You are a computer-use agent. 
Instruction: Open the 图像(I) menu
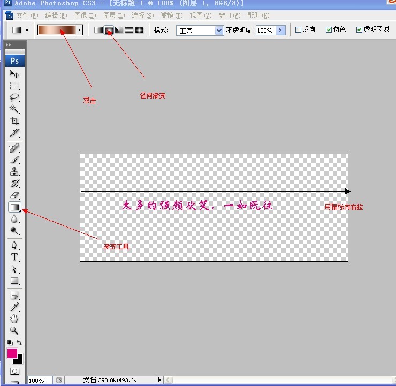point(85,16)
